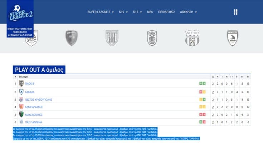Click the ΚΑΜΠΑΝΙΑΚΟΣ team logo in table

click(x=21, y=107)
